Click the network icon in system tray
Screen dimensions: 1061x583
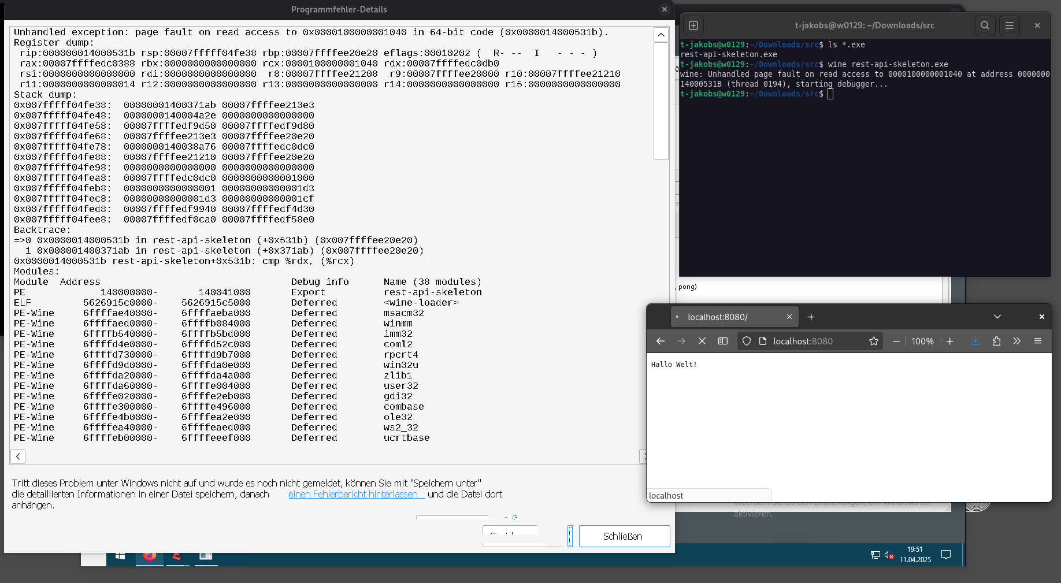click(875, 555)
